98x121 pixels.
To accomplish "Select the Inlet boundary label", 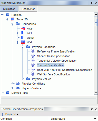I will click(x=29, y=33).
